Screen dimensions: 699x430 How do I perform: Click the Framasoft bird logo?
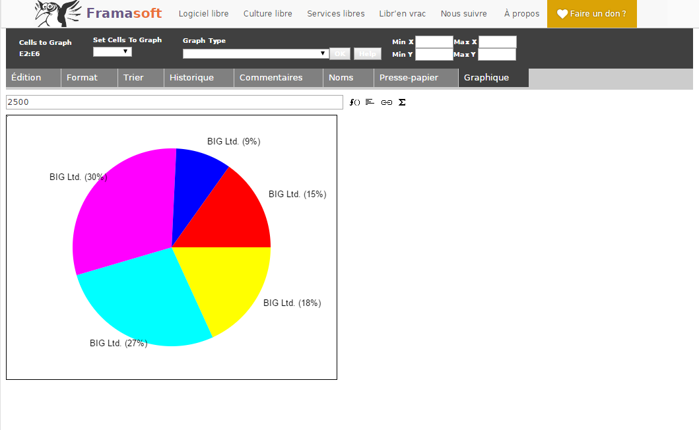[57, 13]
